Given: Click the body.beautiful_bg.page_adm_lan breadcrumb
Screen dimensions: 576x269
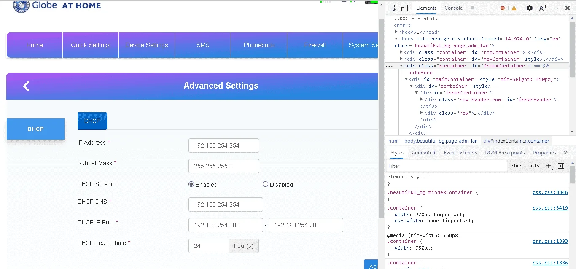Looking at the screenshot, I should [x=441, y=141].
